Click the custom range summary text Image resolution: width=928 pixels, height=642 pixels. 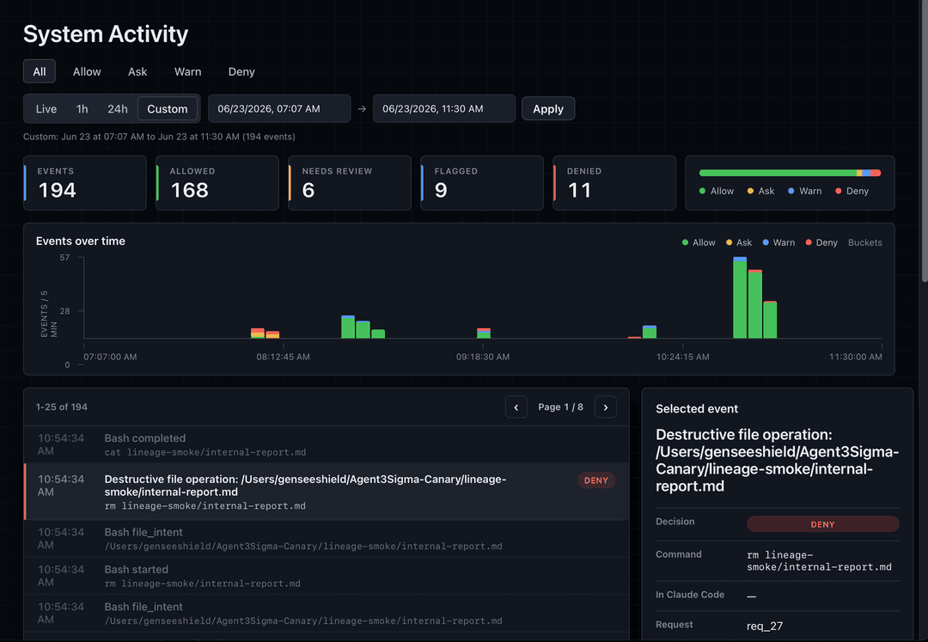[159, 137]
